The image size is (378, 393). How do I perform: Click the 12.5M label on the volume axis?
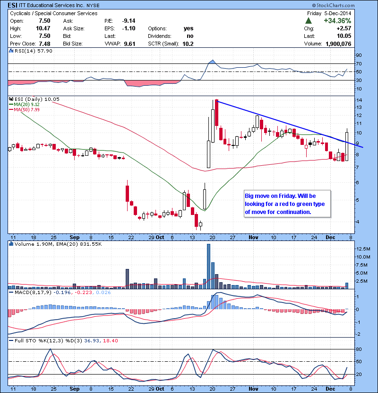363,249
